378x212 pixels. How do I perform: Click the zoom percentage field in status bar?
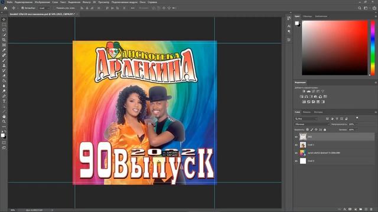coord(13,210)
